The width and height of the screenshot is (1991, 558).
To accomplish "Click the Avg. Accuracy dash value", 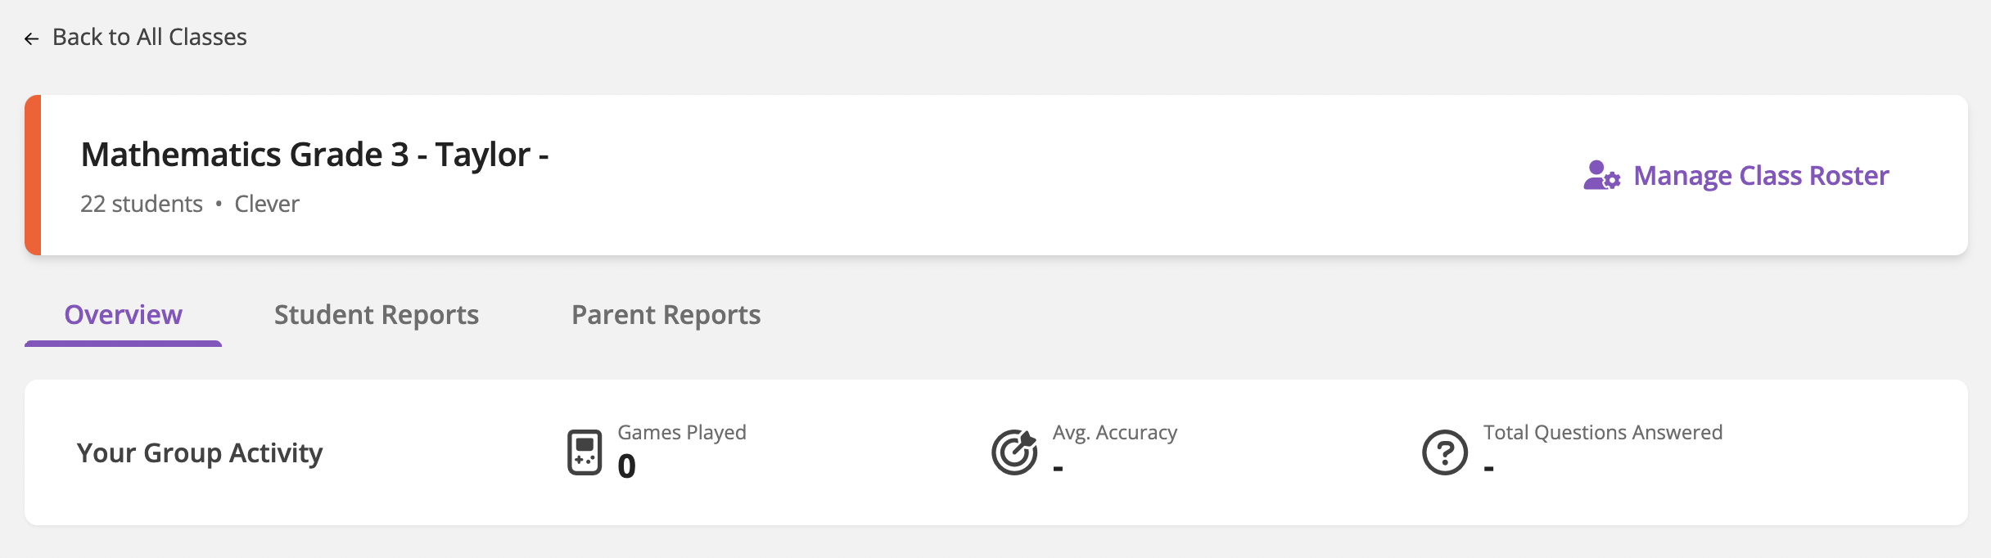I will pos(1059,469).
